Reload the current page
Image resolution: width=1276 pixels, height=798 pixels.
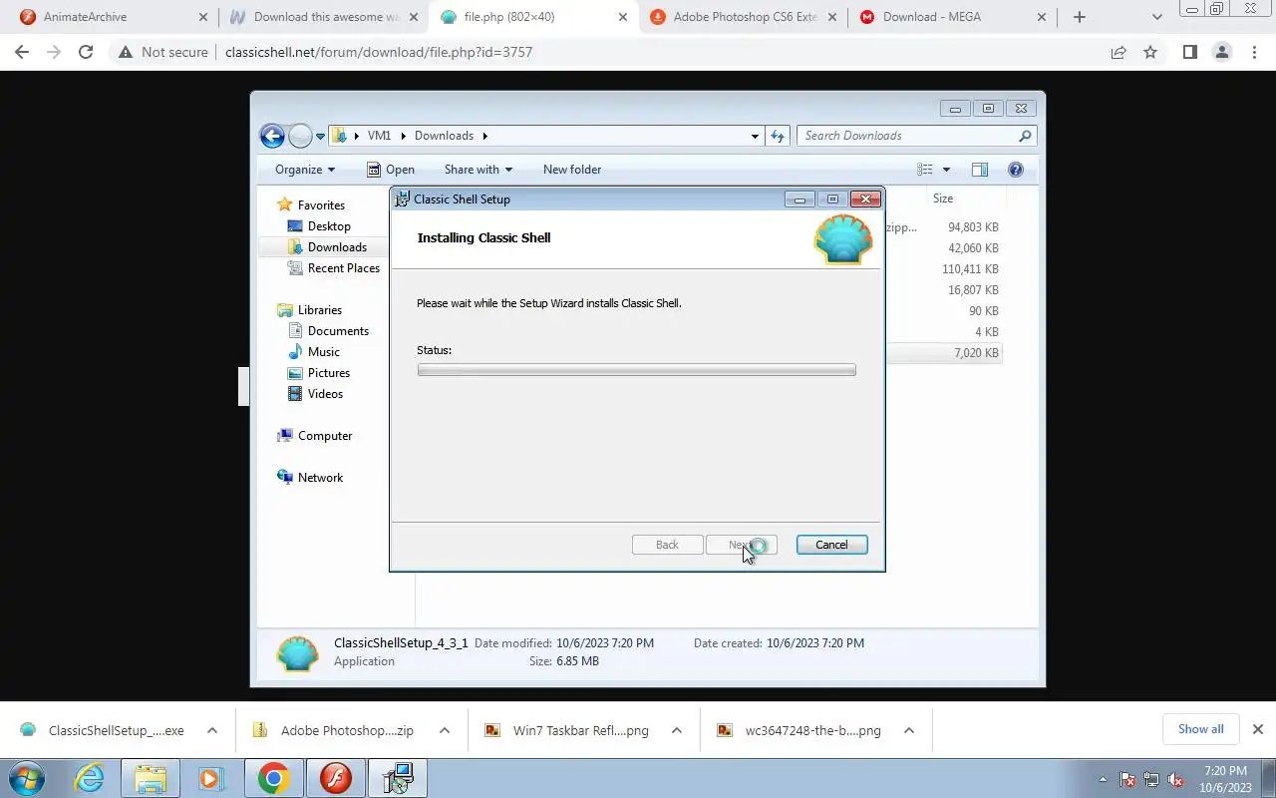point(86,52)
